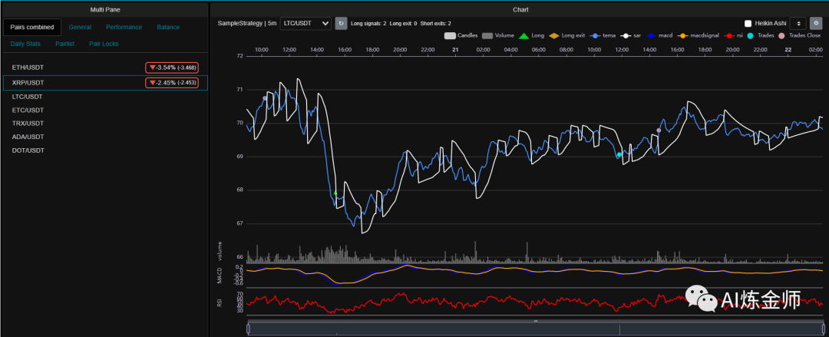Select the ETH/USDT pair row

(x=105, y=68)
